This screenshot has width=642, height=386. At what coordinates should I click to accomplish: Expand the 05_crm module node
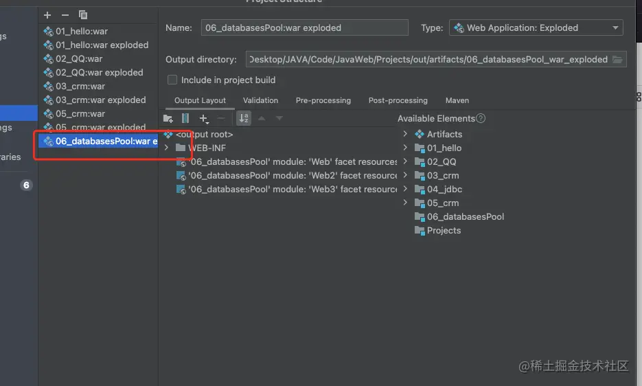click(x=405, y=203)
